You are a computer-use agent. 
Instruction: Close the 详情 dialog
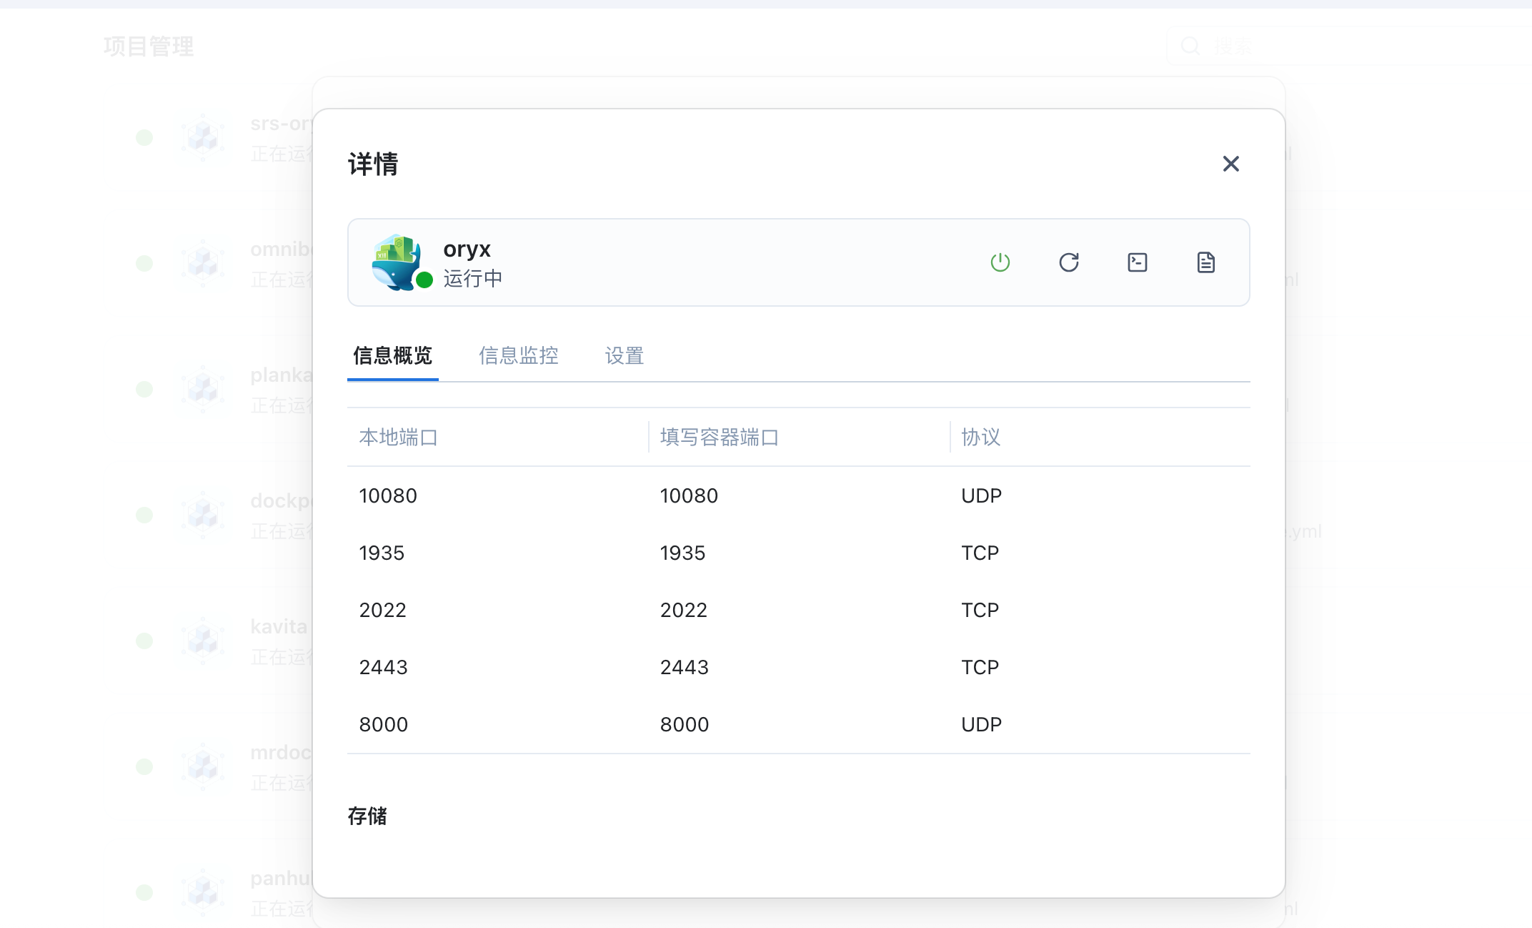[1231, 164]
